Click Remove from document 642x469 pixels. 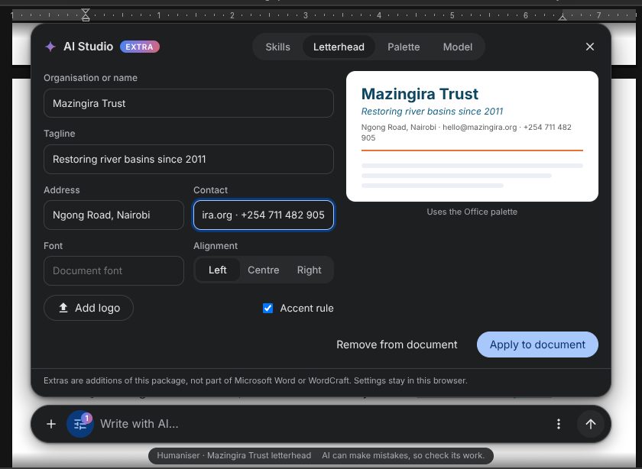click(x=397, y=344)
